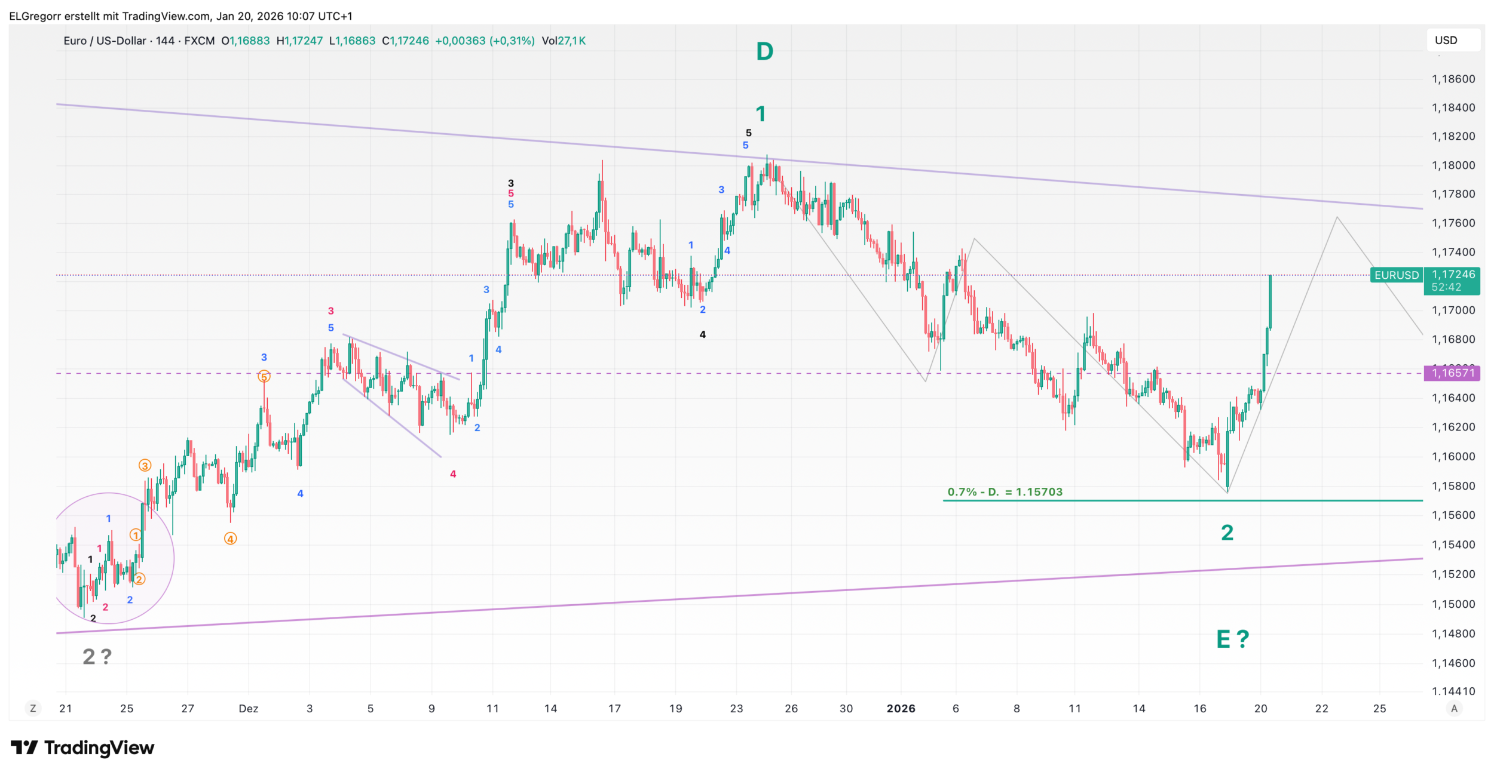Viewport: 1494px width, 775px height.
Task: Click the purple 1,16571 price label
Action: [1453, 373]
